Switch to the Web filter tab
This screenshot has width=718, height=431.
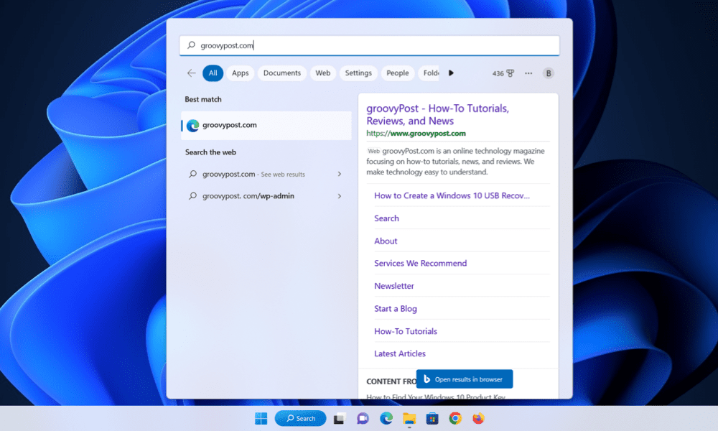pyautogui.click(x=323, y=73)
